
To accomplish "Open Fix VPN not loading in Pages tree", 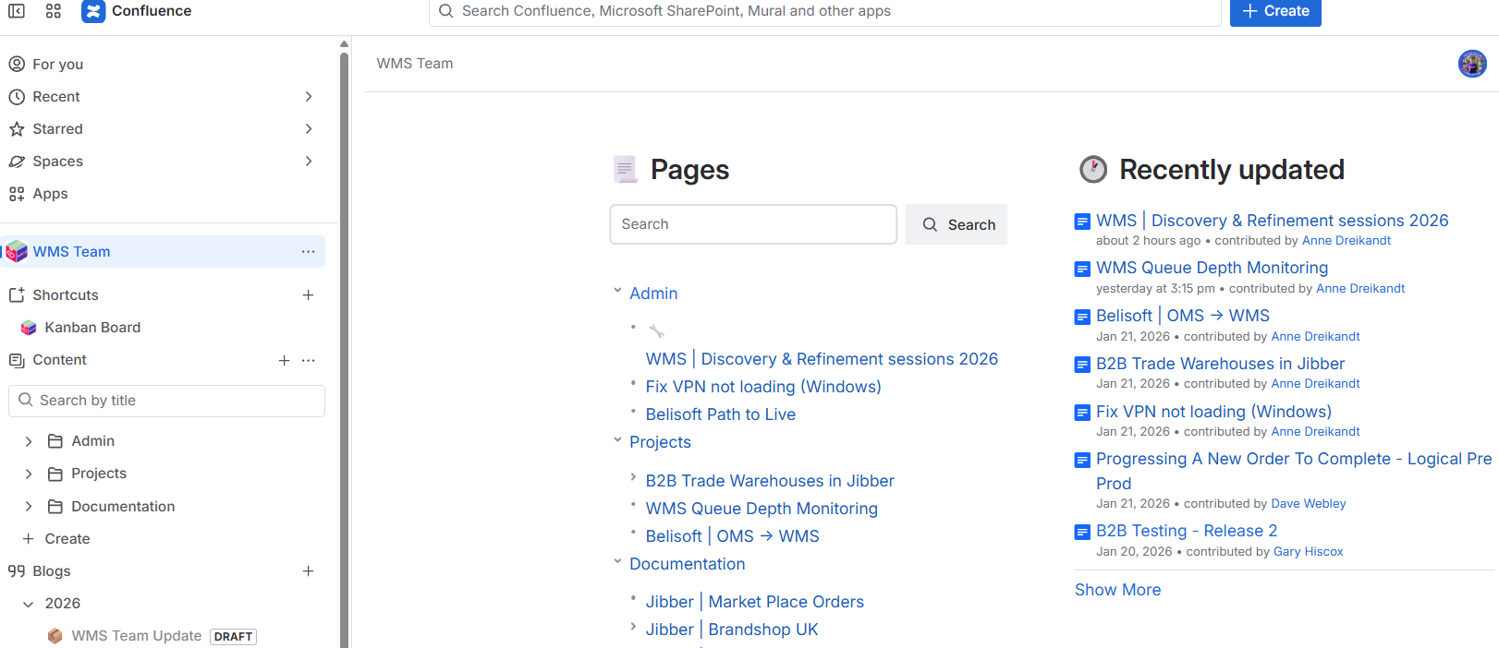I will (763, 387).
